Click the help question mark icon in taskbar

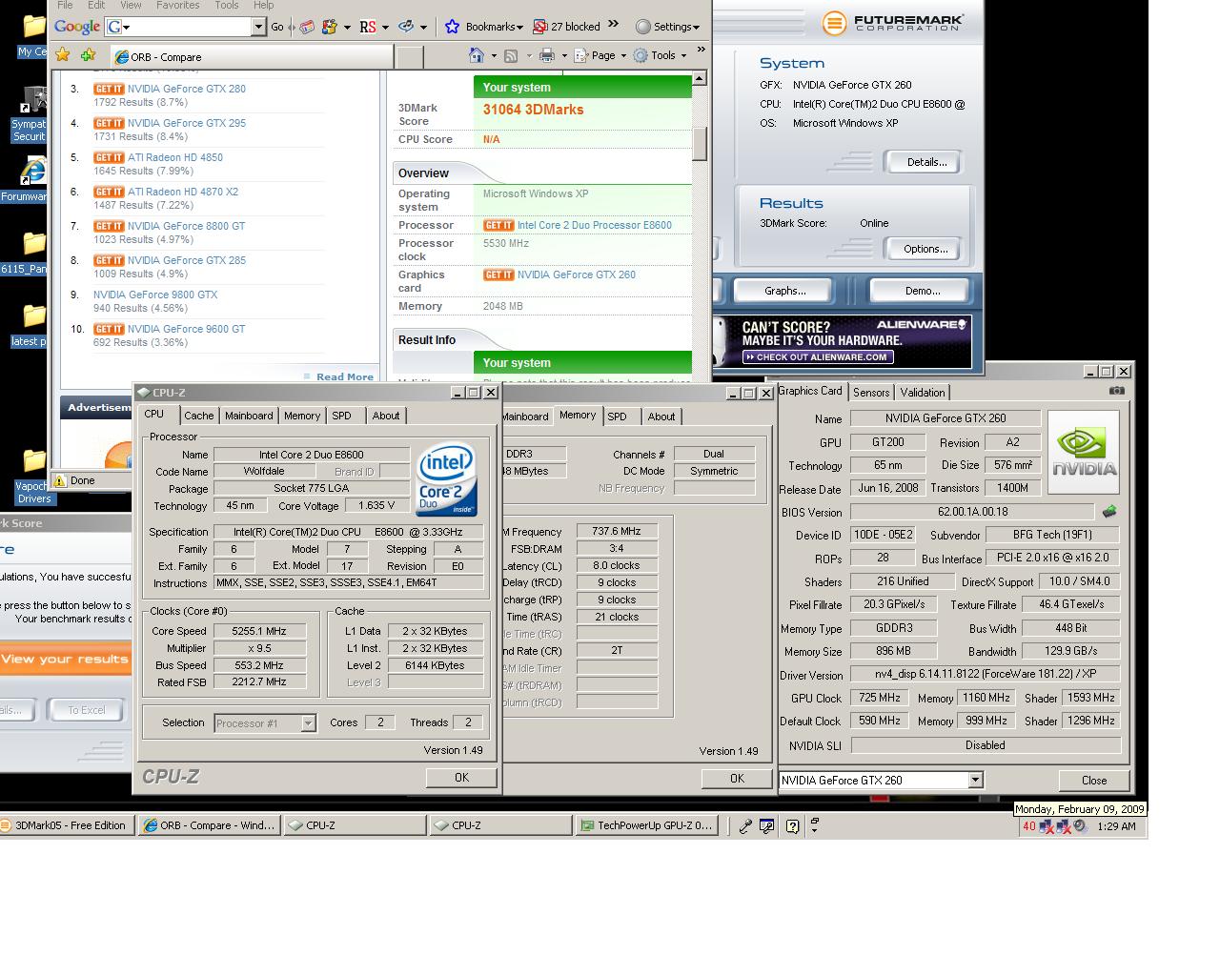[792, 826]
